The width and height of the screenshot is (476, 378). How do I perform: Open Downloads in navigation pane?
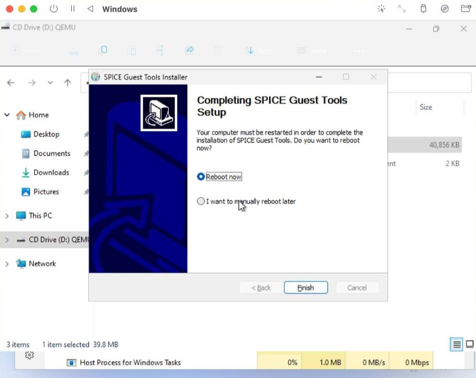click(45, 173)
